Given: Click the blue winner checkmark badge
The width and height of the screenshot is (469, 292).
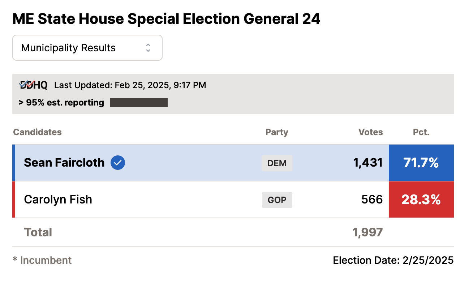Looking at the screenshot, I should pos(118,163).
